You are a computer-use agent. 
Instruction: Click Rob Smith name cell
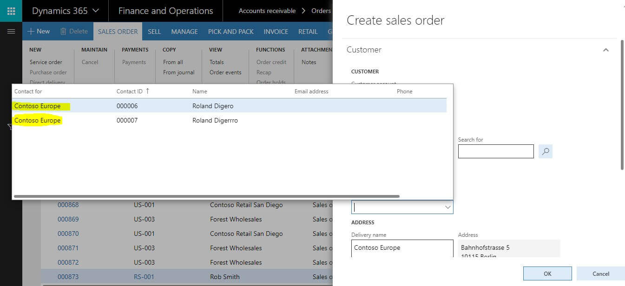[x=225, y=277]
